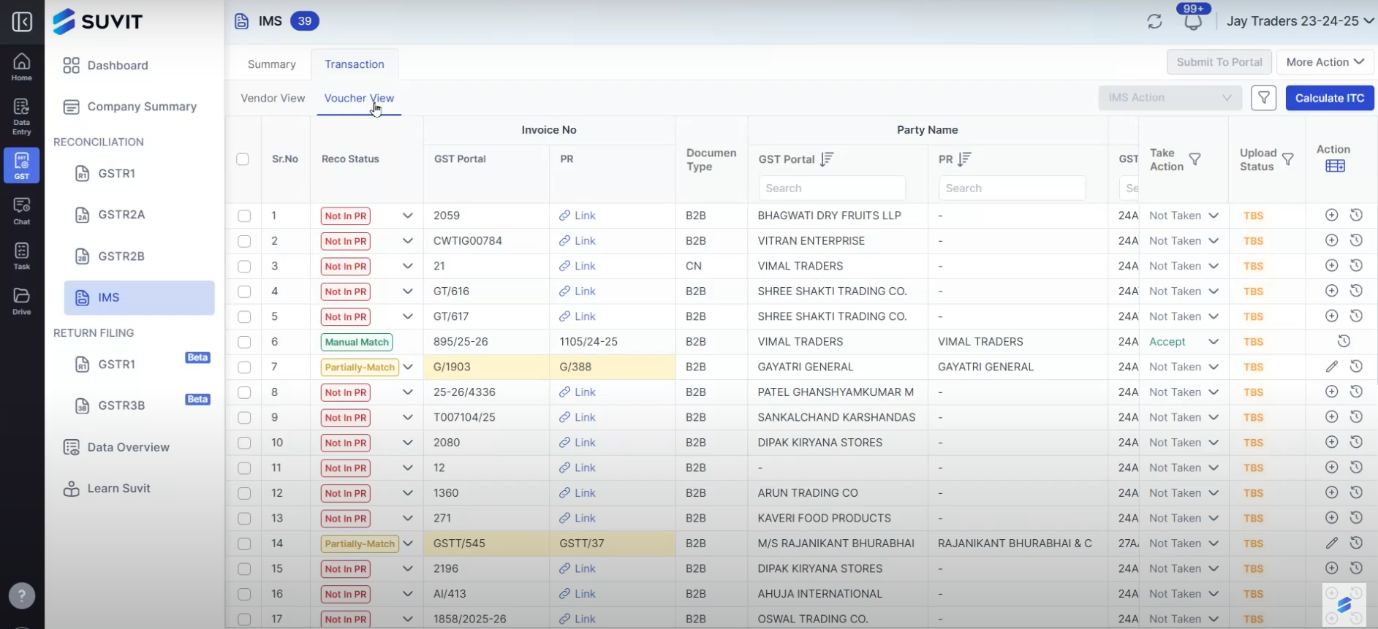1378x629 pixels.
Task: Select checkbox for row 7 GAYATRI GENERAL
Action: tap(244, 367)
